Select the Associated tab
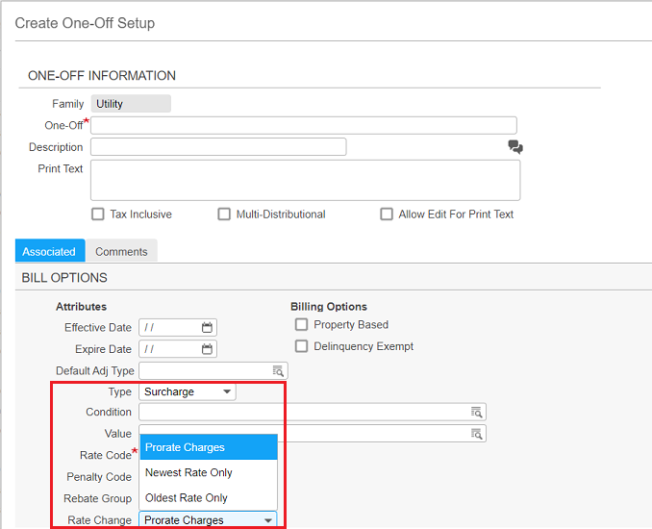 [49, 252]
